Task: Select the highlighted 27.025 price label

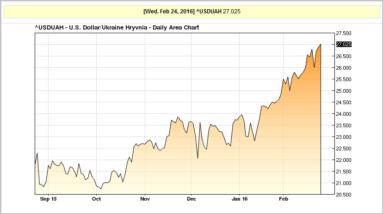Action: 344,44
